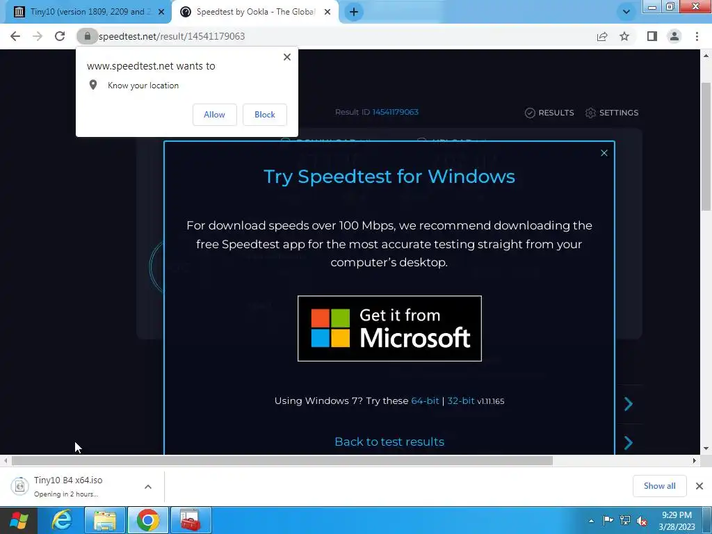Share this page using the share icon
Image resolution: width=712 pixels, height=534 pixels.
[602, 36]
